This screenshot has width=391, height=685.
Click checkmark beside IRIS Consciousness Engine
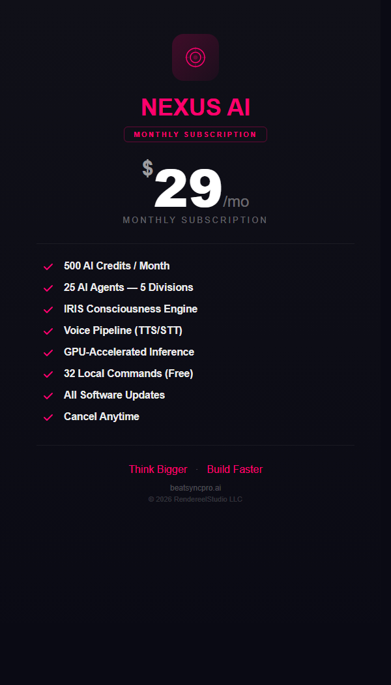click(x=48, y=310)
